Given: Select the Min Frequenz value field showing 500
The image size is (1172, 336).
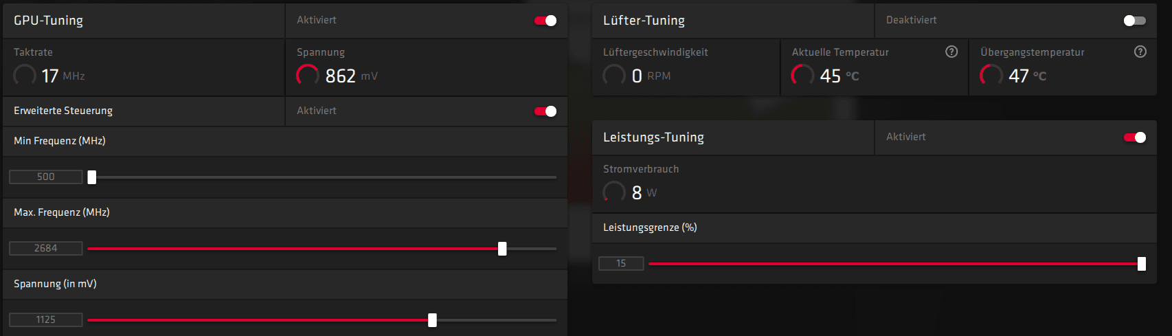Looking at the screenshot, I should 46,177.
